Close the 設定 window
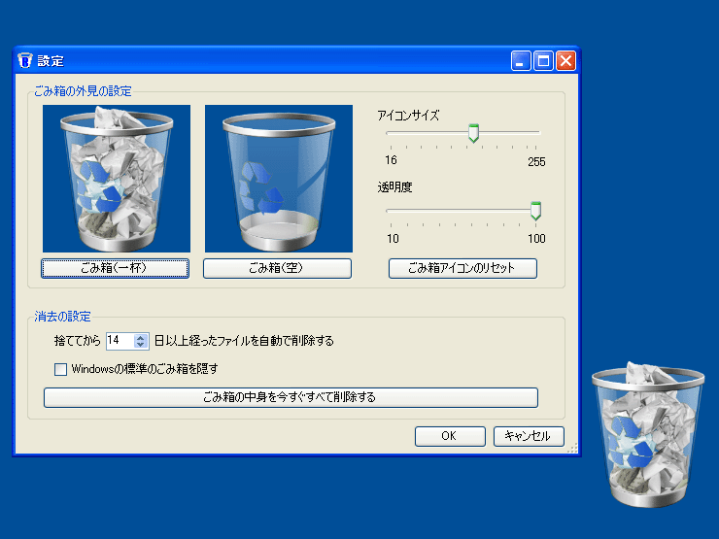The height and width of the screenshot is (539, 719). click(565, 60)
